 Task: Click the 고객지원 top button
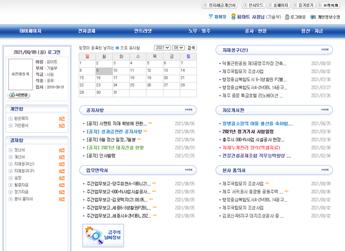(x=328, y=5)
